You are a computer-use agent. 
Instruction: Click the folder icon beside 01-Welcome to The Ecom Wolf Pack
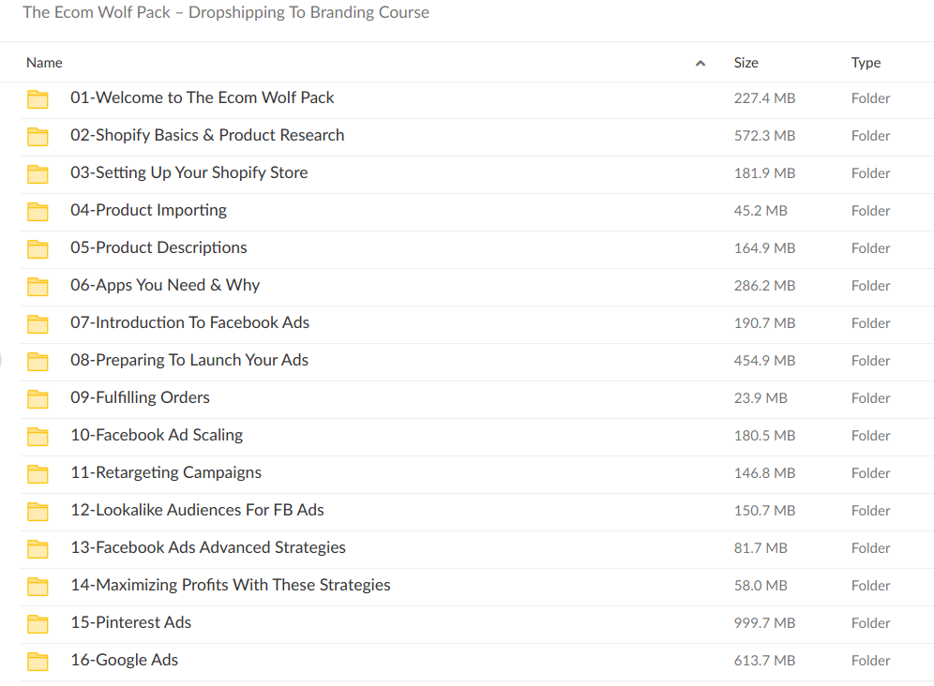38,97
